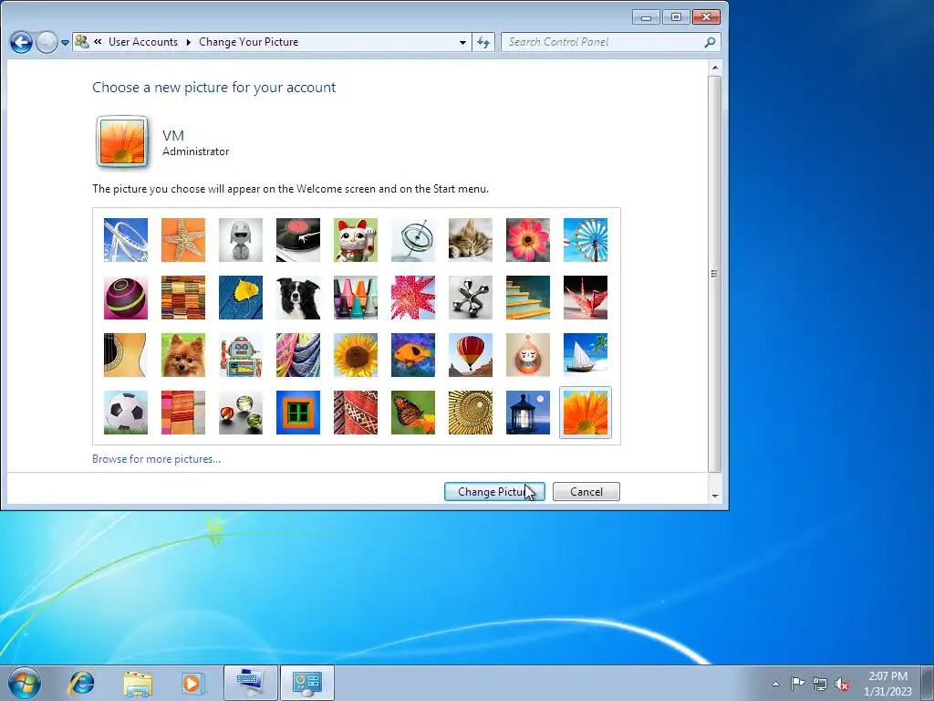Screen dimensions: 934x701
Task: Launch Internet Explorer from taskbar
Action: click(x=81, y=683)
